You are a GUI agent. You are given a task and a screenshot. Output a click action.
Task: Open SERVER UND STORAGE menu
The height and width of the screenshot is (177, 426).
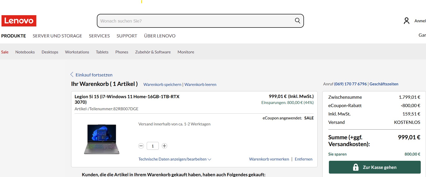coord(57,36)
